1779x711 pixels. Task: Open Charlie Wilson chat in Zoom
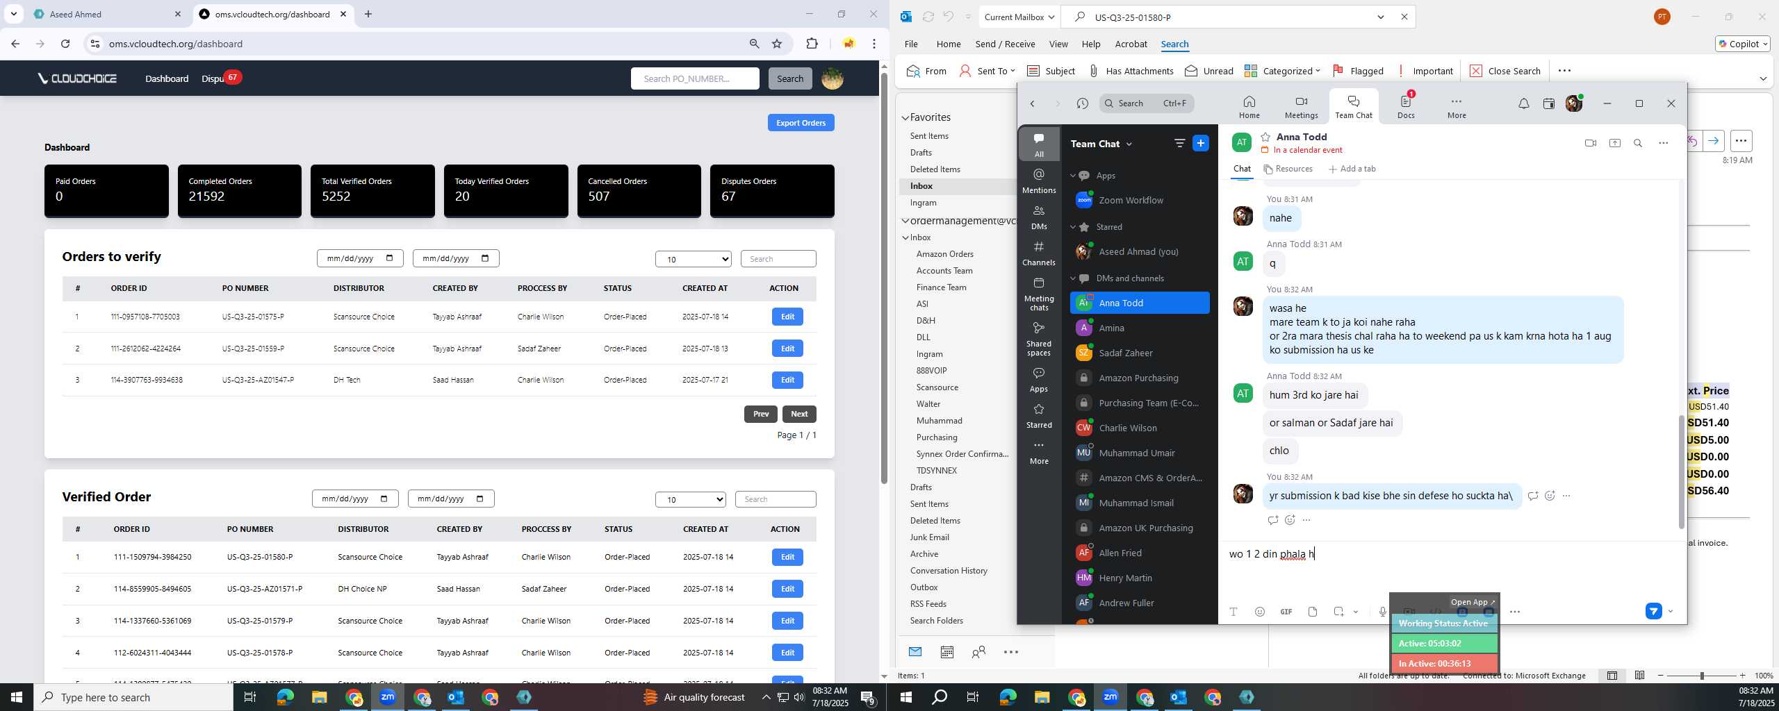pos(1140,428)
